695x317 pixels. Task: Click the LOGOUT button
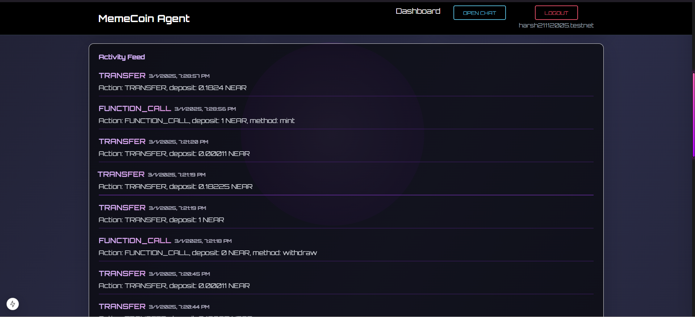[x=556, y=13]
